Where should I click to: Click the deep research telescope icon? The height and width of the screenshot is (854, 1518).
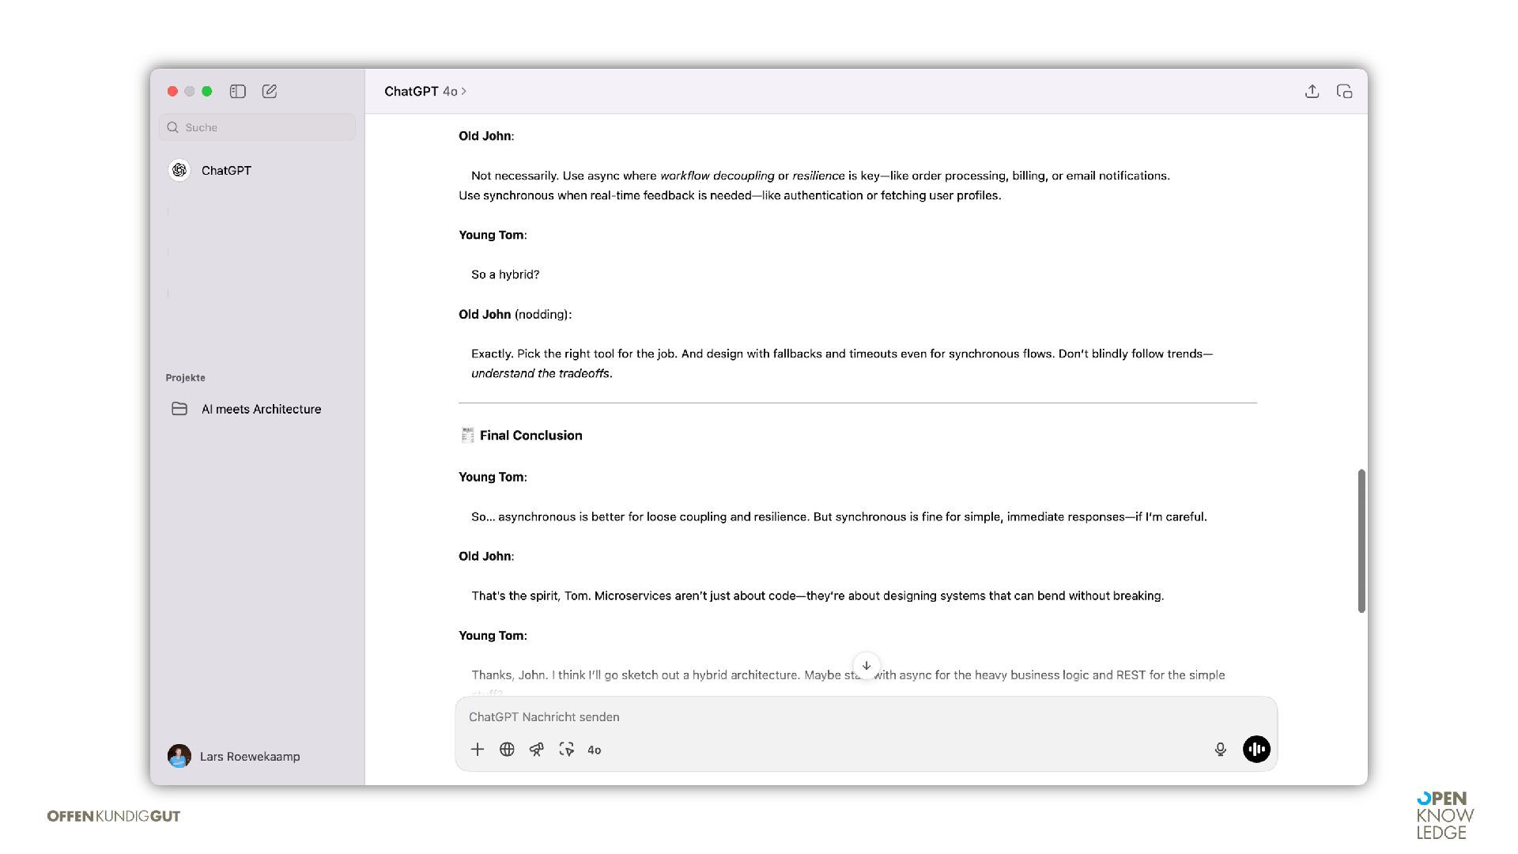coord(537,750)
